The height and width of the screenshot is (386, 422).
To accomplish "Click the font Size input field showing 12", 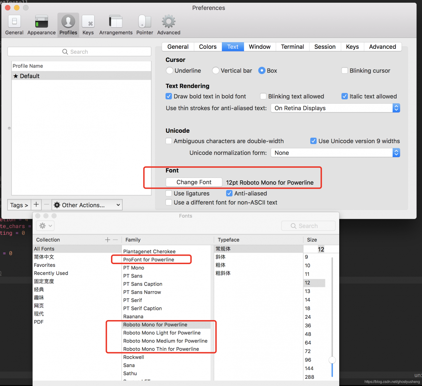I will [x=321, y=249].
